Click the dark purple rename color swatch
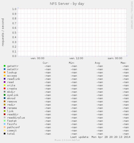Image resolution: width=134 pixels, height=143 pixels. pyautogui.click(x=5, y=108)
